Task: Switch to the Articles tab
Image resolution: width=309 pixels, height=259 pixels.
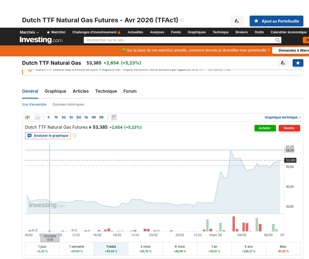Action: 81,91
